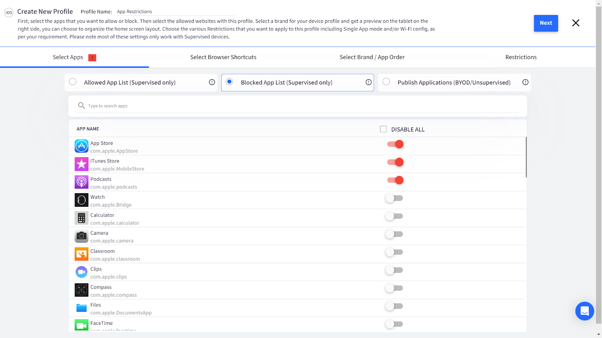Viewport: 602px width, 338px height.
Task: Click info icon for Publish Applications
Action: pyautogui.click(x=525, y=82)
